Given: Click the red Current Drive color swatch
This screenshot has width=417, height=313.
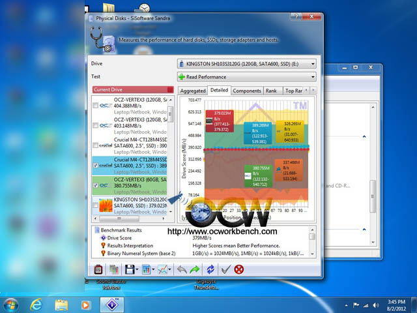Looking at the screenshot, I should (170, 89).
